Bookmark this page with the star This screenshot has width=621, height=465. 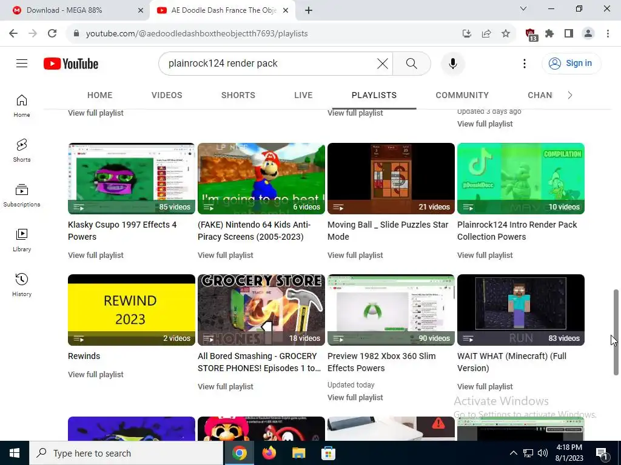click(505, 33)
